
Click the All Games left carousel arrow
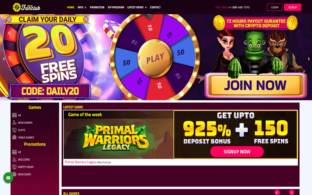pyautogui.click(x=277, y=192)
